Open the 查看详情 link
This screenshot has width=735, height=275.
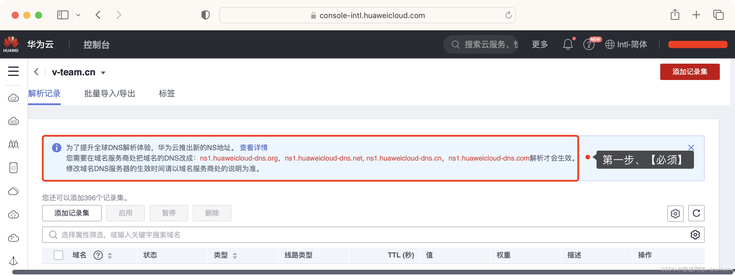pyautogui.click(x=254, y=148)
